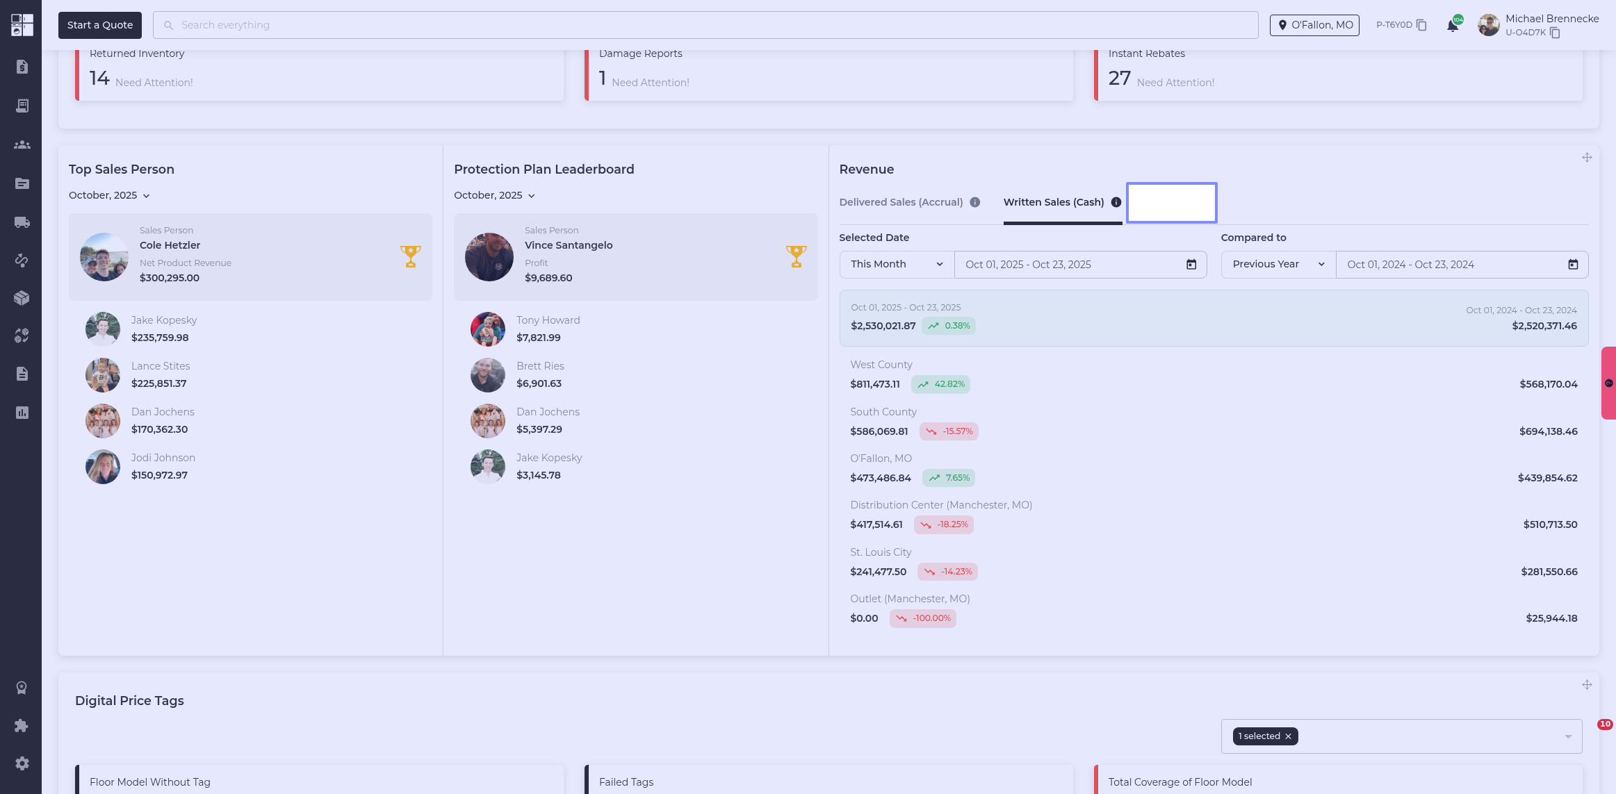The height and width of the screenshot is (794, 1616).
Task: Open settings gear icon in sidebar
Action: click(22, 763)
